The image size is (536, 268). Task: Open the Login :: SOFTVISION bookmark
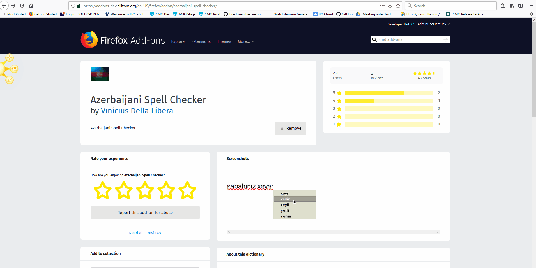tap(81, 14)
